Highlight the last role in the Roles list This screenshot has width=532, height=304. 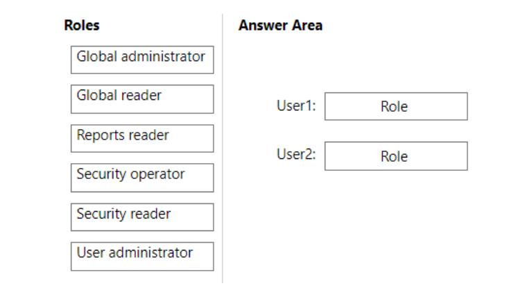coord(142,256)
